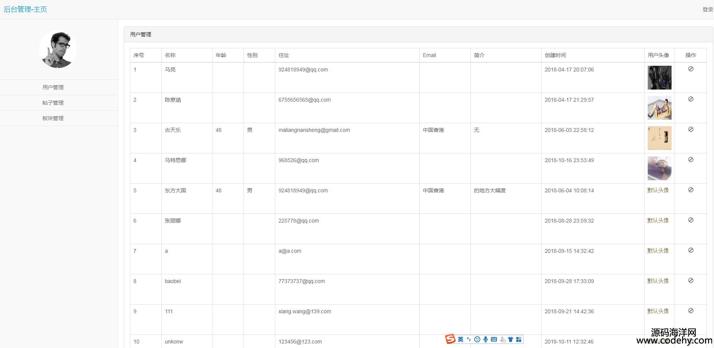Open baobei's 默认头像 link

click(658, 281)
